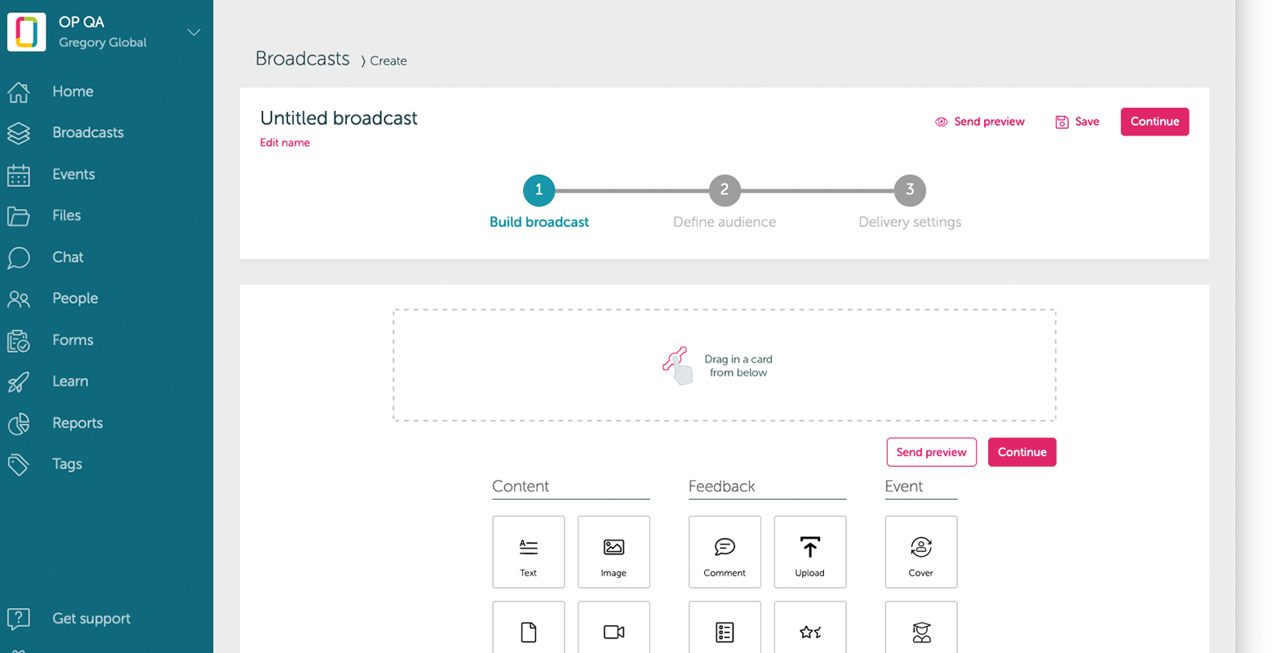Viewport: 1281px width, 653px height.
Task: Select the Image content card
Action: pos(614,552)
